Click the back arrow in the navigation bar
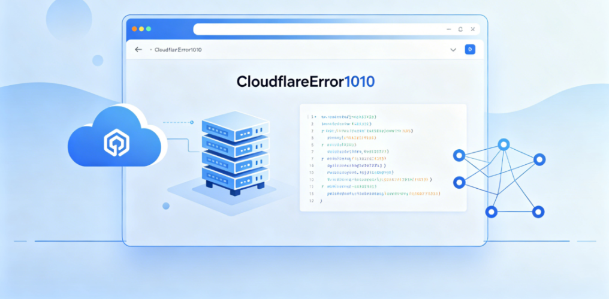The height and width of the screenshot is (299, 609). click(x=138, y=50)
